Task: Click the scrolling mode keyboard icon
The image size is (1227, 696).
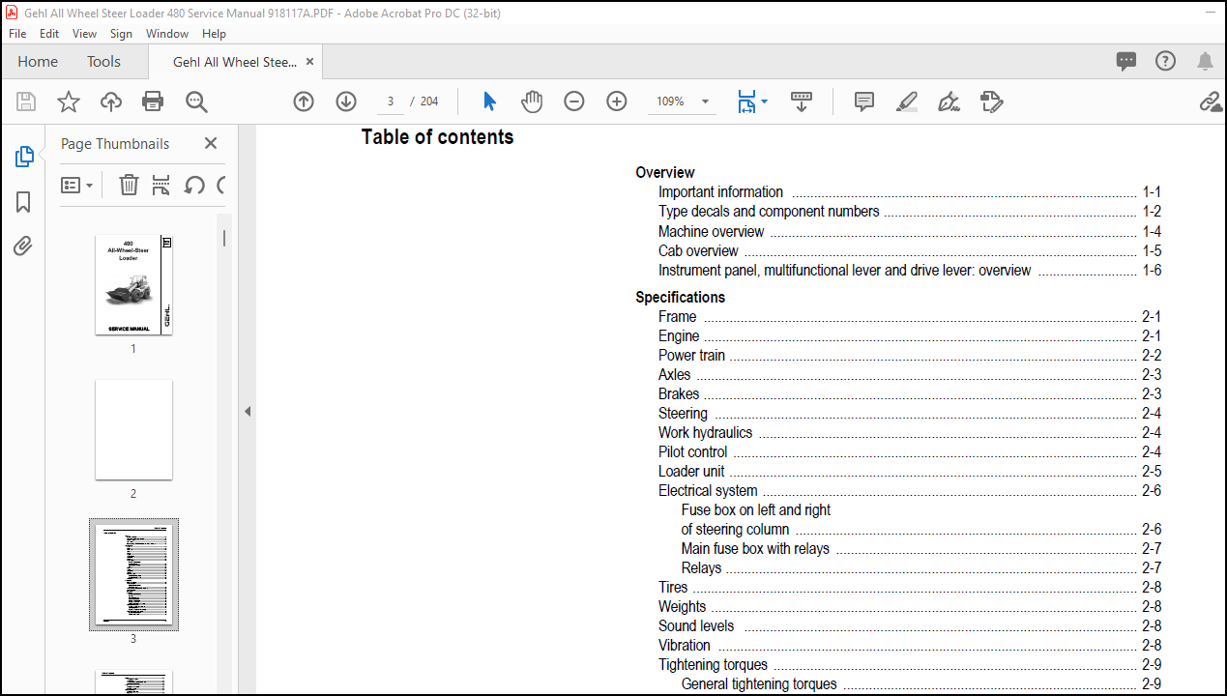Action: 802,101
